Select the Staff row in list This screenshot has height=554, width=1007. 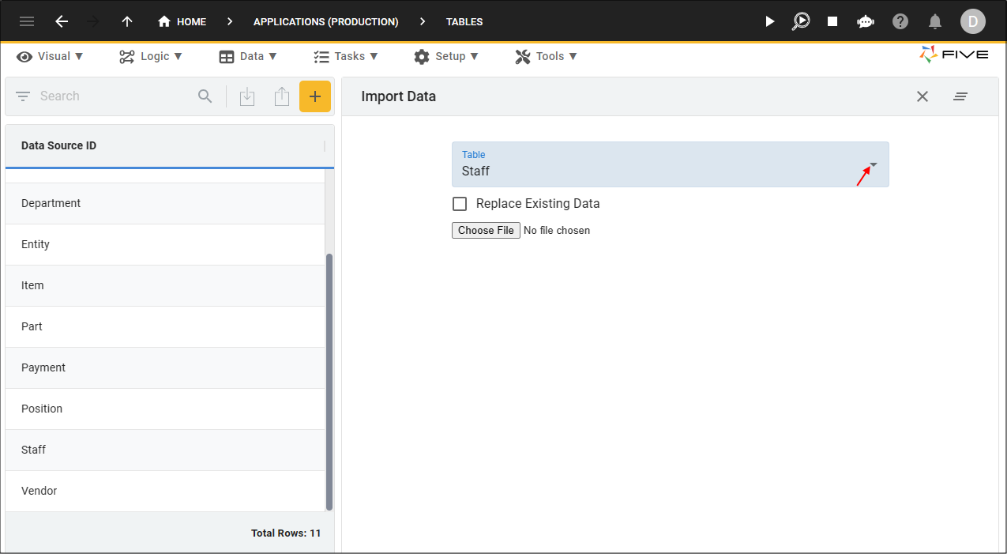pyautogui.click(x=165, y=450)
